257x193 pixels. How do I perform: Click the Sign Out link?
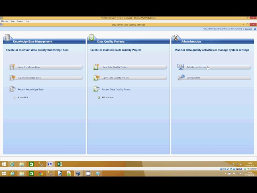[x=249, y=29]
